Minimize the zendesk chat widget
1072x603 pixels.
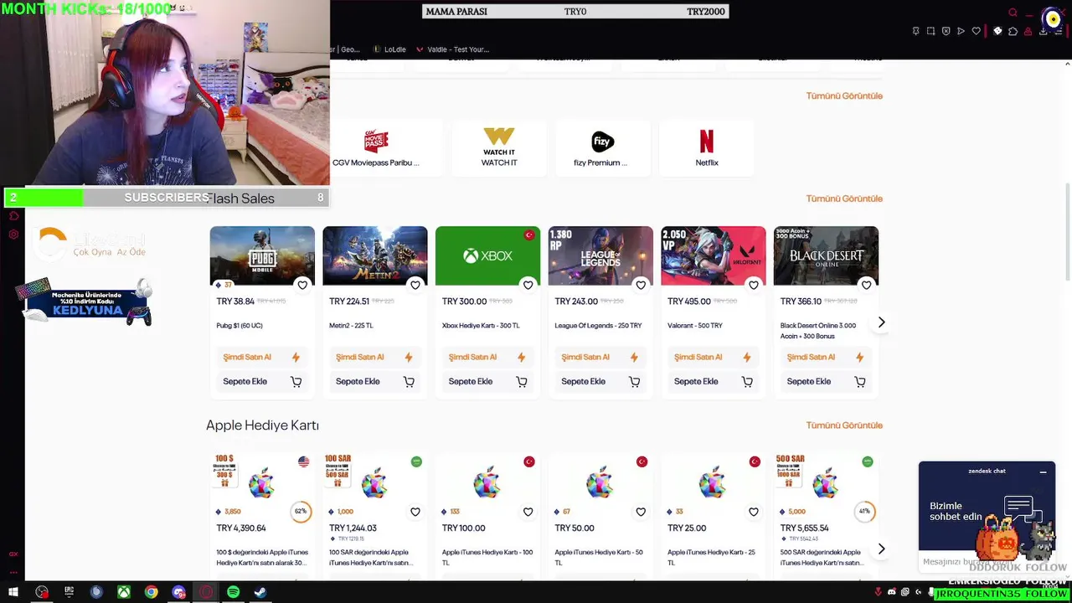1044,472
